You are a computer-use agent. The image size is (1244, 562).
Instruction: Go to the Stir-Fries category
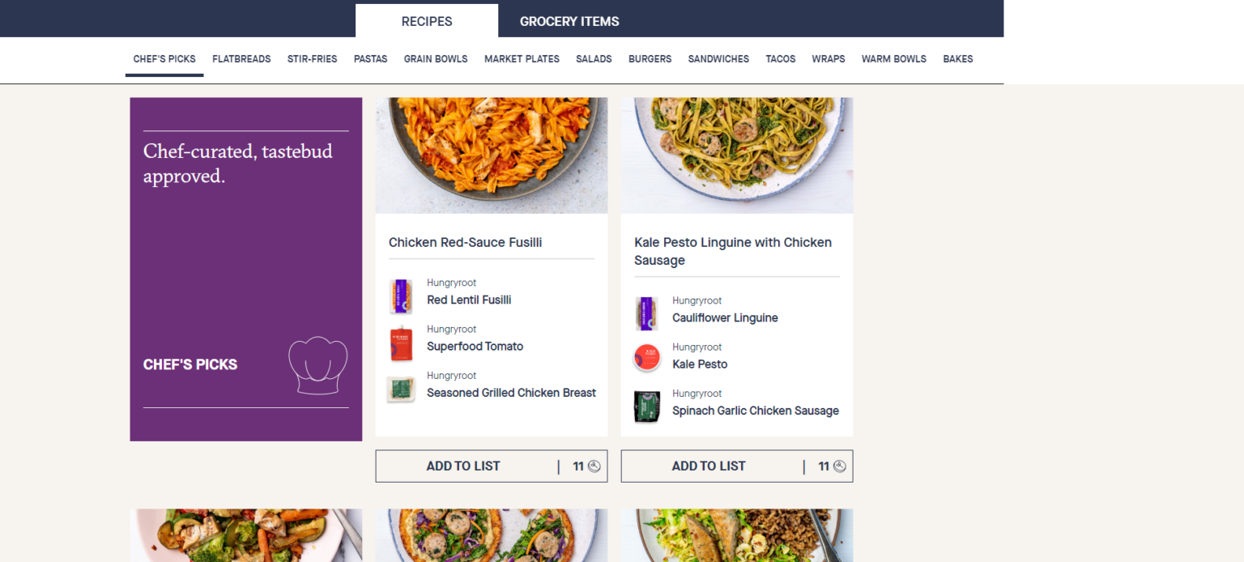(x=312, y=59)
